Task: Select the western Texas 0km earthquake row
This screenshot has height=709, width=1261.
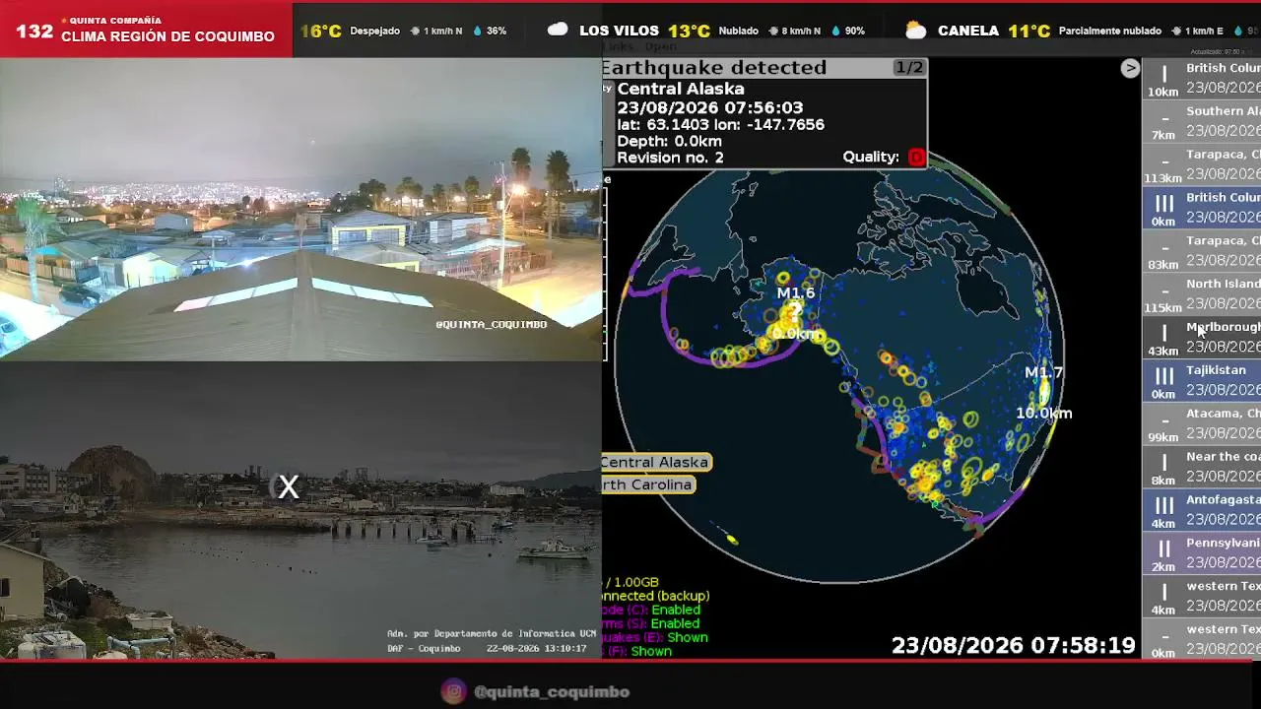Action: (x=1202, y=640)
